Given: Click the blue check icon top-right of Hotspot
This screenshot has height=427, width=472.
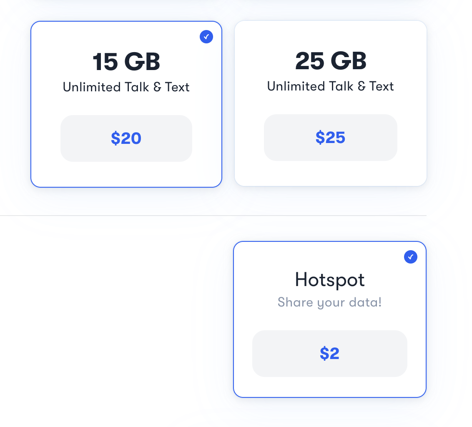Looking at the screenshot, I should (x=411, y=257).
